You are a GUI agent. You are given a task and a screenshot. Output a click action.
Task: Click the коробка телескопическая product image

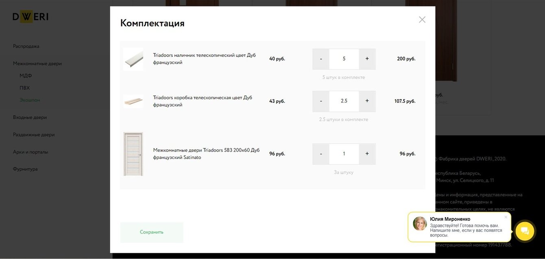point(133,101)
